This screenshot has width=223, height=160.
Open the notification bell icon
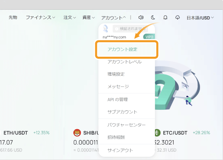coord(165,17)
